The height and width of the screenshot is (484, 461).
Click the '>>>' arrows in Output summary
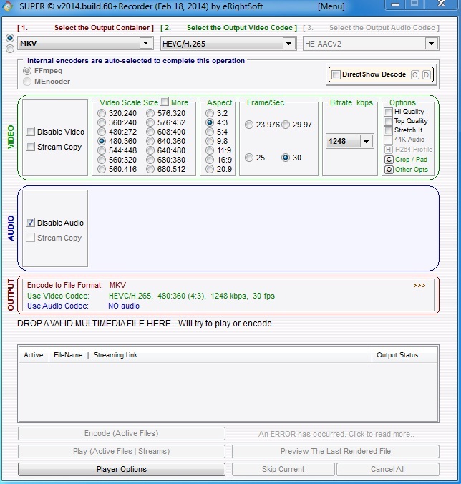tap(419, 285)
